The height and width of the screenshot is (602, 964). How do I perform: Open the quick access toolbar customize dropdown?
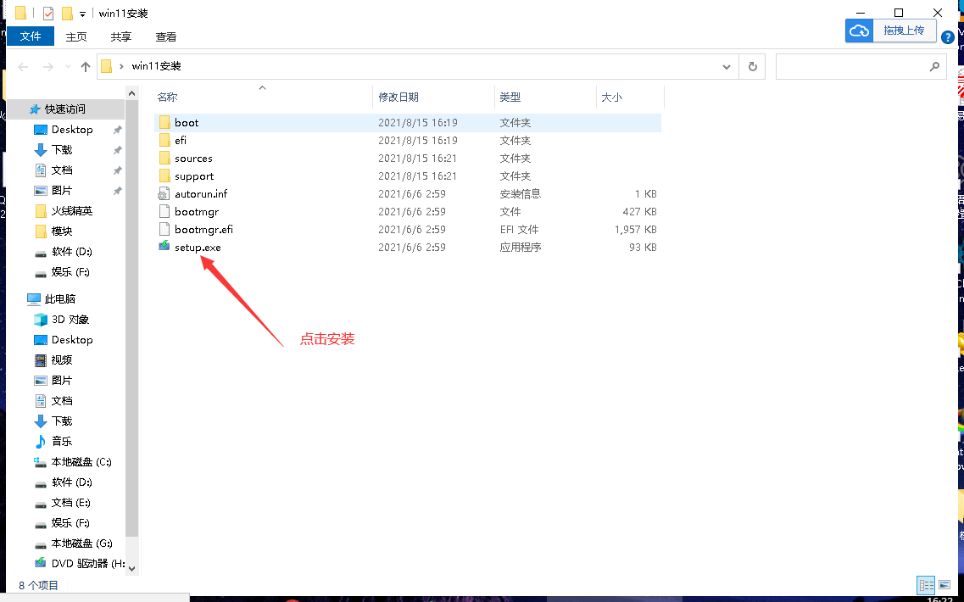coord(82,14)
